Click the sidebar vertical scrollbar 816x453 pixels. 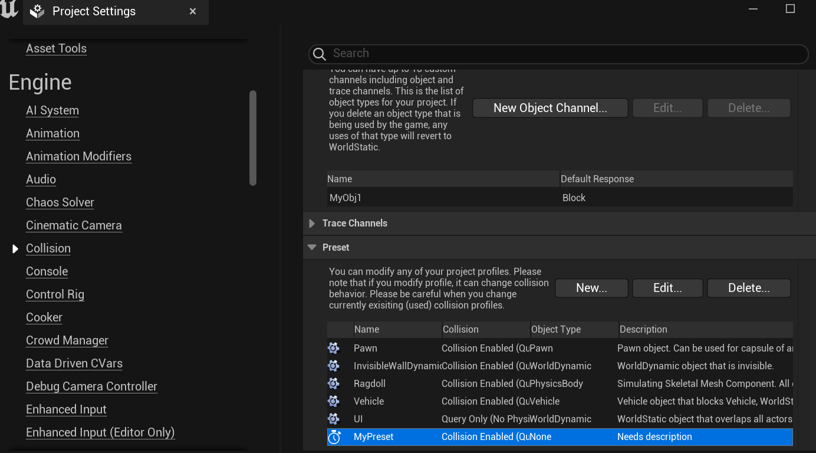(x=253, y=138)
